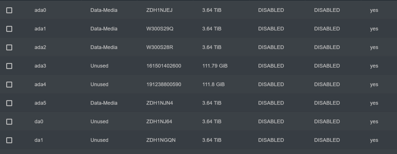Click the ada0 disk name
This screenshot has width=397, height=154.
pyautogui.click(x=40, y=10)
